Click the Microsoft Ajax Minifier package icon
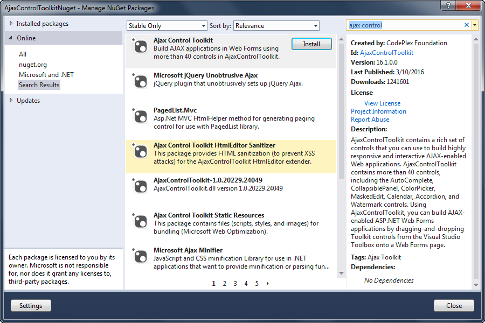Image resolution: width=485 pixels, height=323 pixels. [x=141, y=256]
